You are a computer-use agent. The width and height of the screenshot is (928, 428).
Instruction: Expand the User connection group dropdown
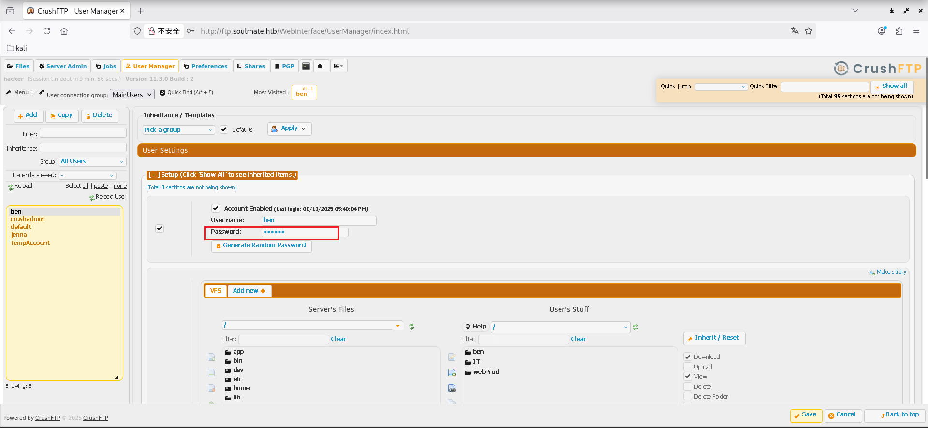pyautogui.click(x=132, y=95)
